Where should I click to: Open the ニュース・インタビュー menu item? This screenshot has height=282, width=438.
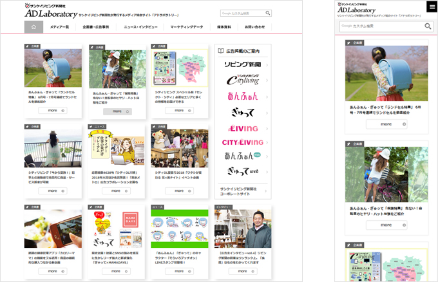pyautogui.click(x=140, y=27)
